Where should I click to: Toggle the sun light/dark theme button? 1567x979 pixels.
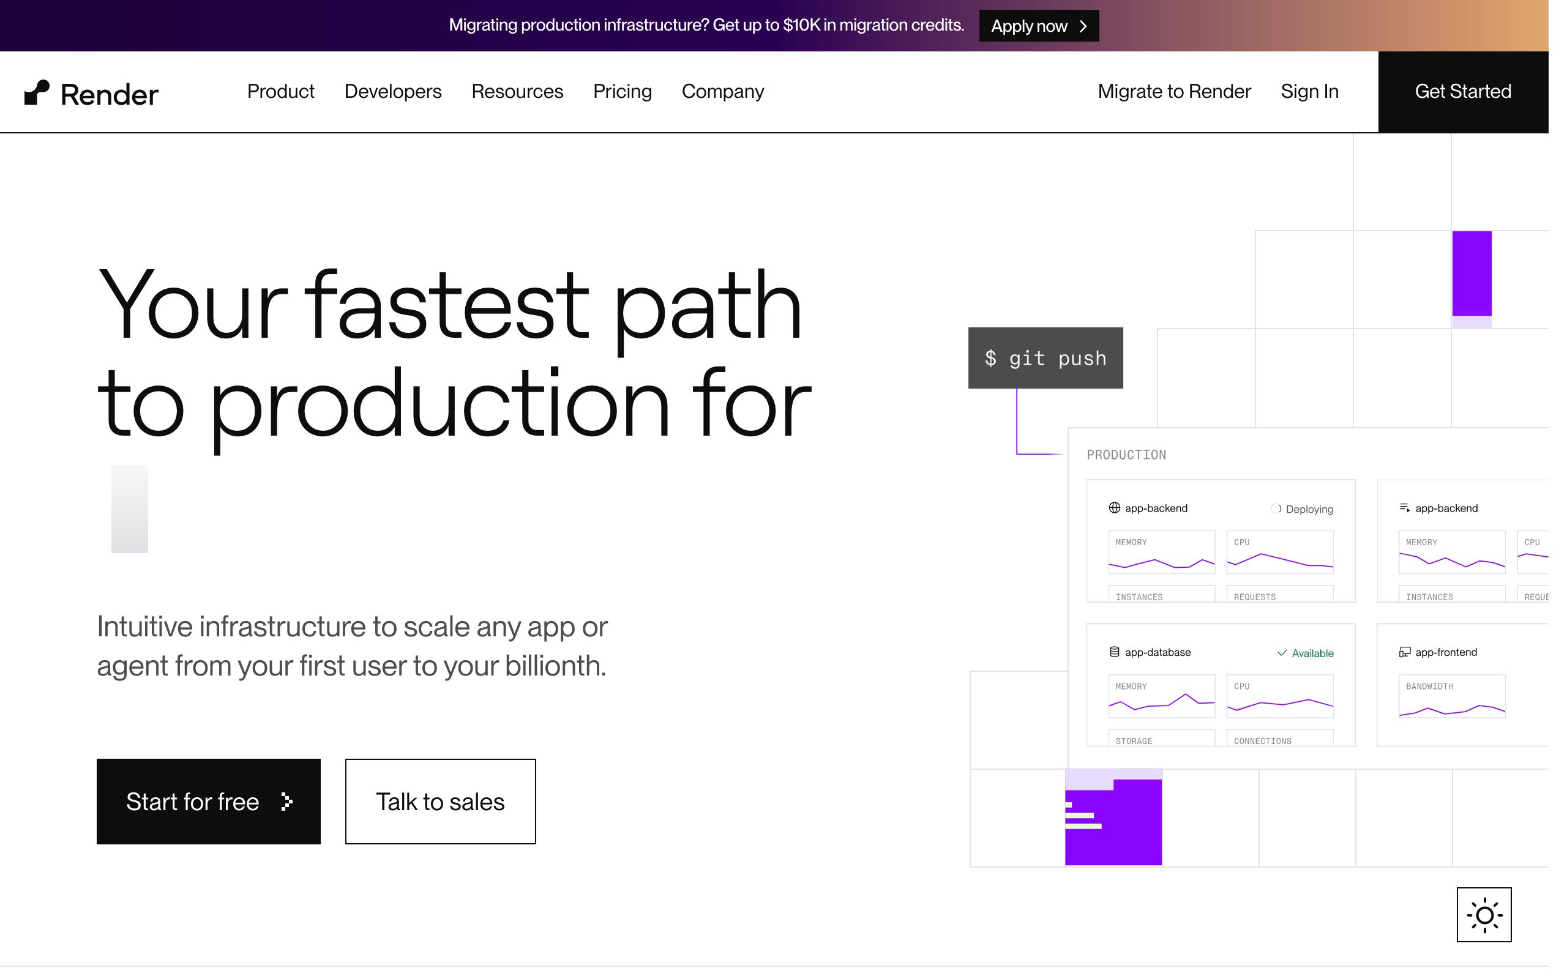click(x=1484, y=915)
